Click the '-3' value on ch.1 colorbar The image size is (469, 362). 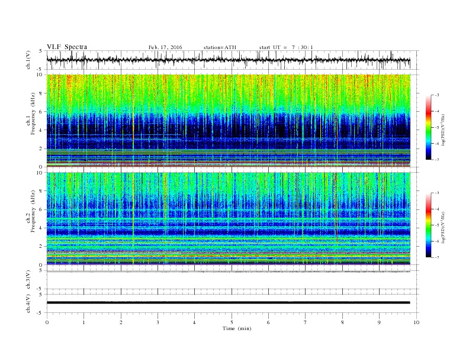[x=437, y=95]
